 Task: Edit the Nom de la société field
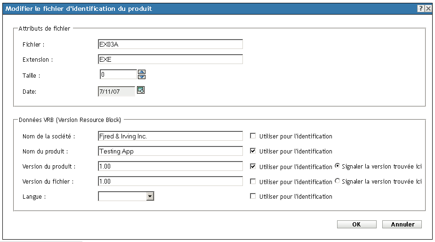coord(170,137)
